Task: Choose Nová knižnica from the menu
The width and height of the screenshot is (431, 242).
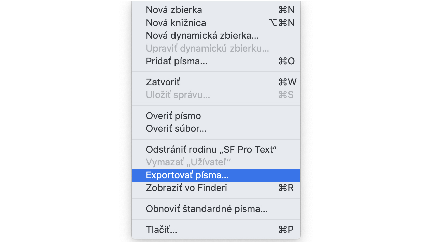Action: (x=216, y=23)
